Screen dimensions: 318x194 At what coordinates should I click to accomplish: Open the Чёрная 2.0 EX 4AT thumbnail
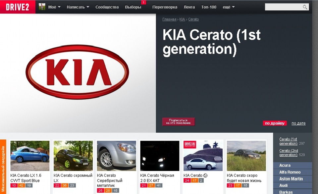160,156
